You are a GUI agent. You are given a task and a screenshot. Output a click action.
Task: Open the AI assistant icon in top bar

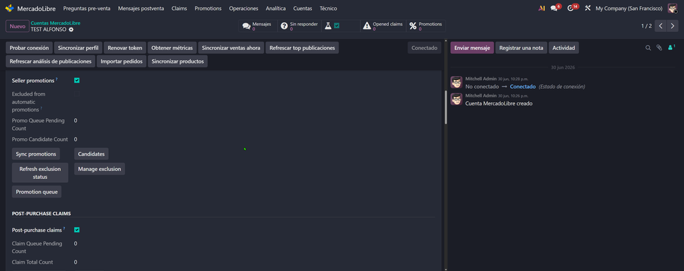[542, 8]
